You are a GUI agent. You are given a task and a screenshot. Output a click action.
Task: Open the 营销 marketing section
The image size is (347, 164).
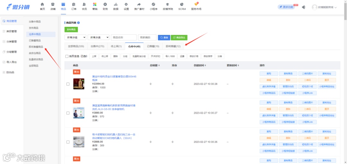pos(95,7)
